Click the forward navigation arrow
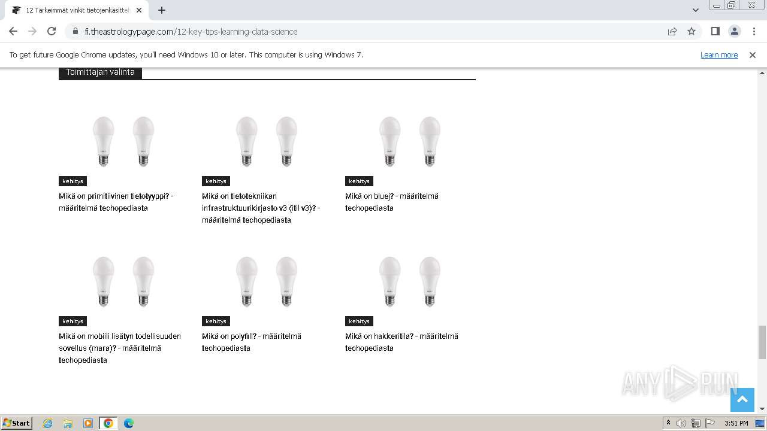 (x=32, y=31)
